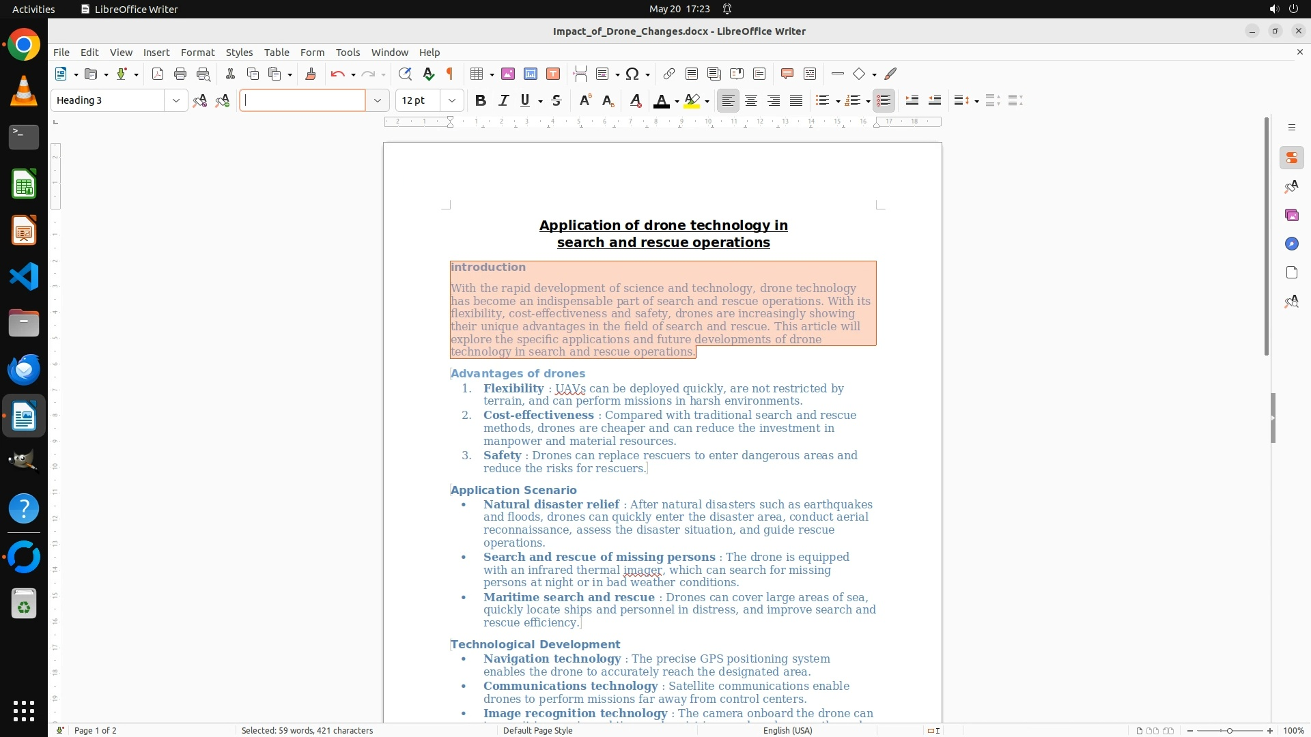This screenshot has width=1311, height=737.
Task: Click the Insert Image icon
Action: click(x=508, y=74)
